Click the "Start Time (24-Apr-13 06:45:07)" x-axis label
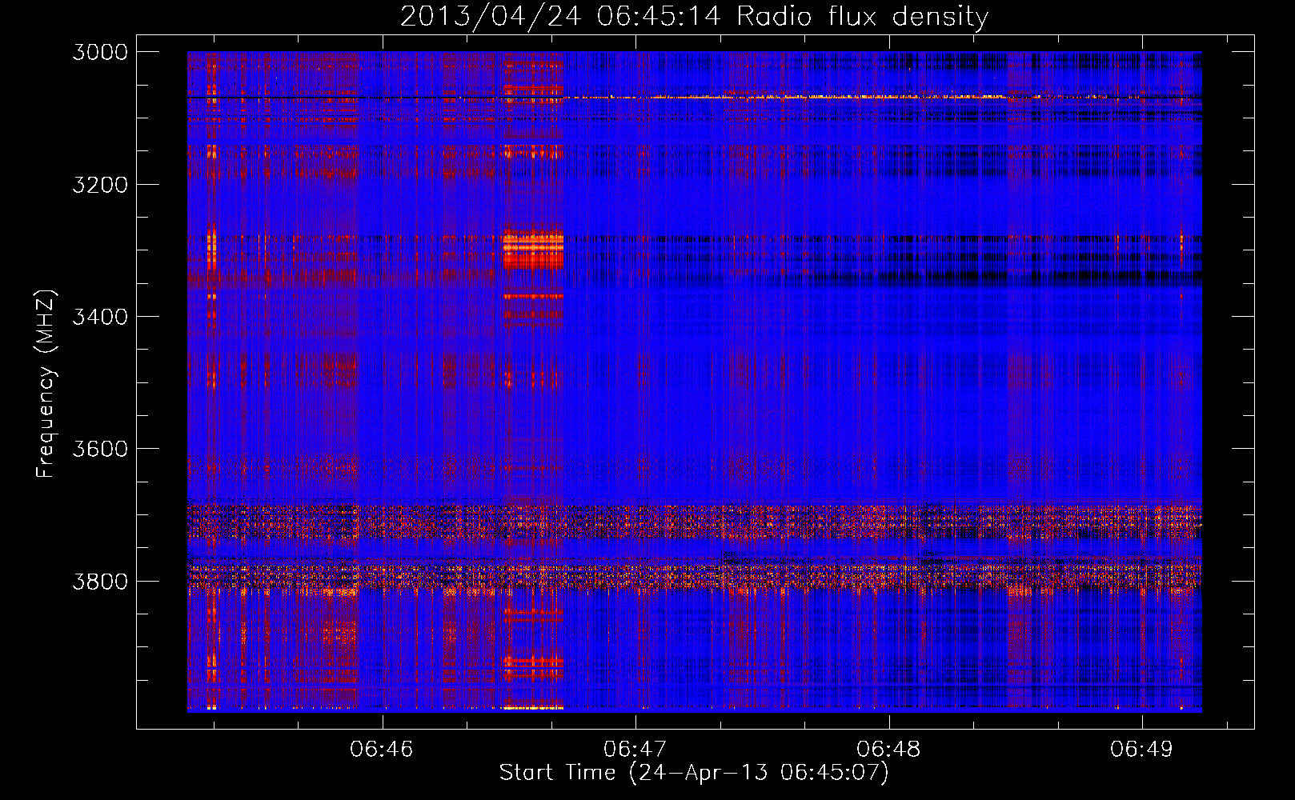The width and height of the screenshot is (1295, 800). 694,773
